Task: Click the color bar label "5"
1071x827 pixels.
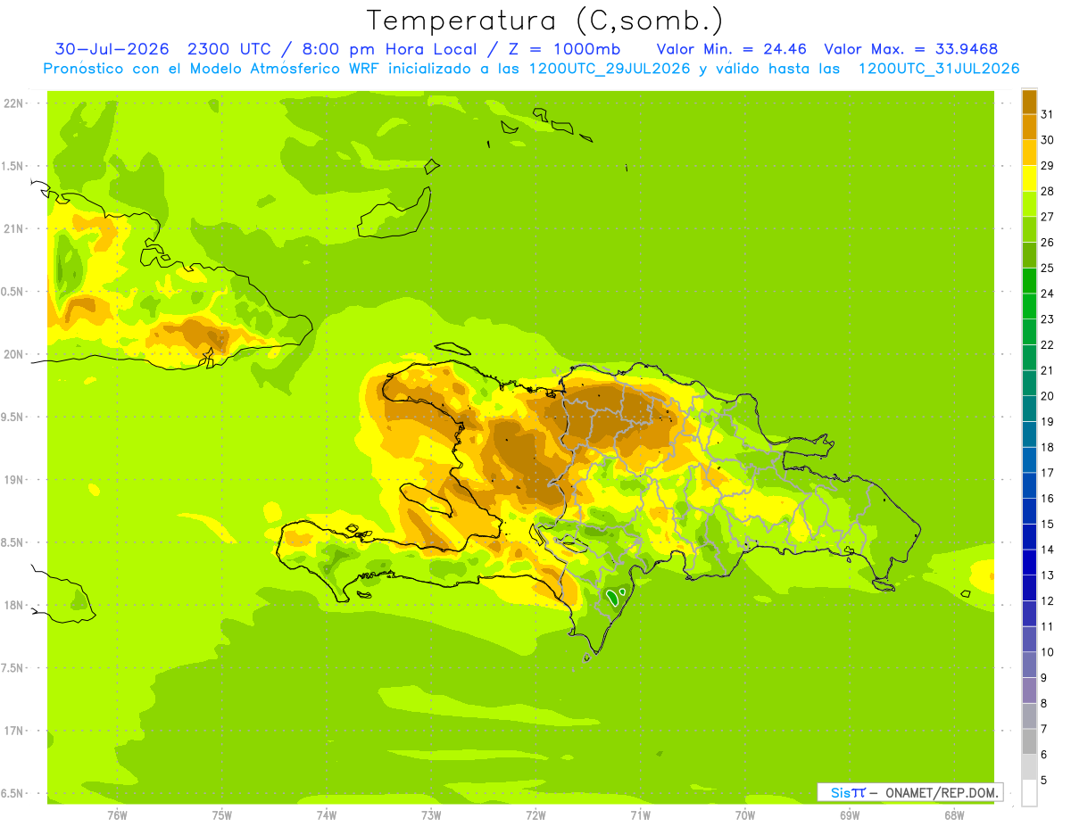Action: tap(1044, 781)
